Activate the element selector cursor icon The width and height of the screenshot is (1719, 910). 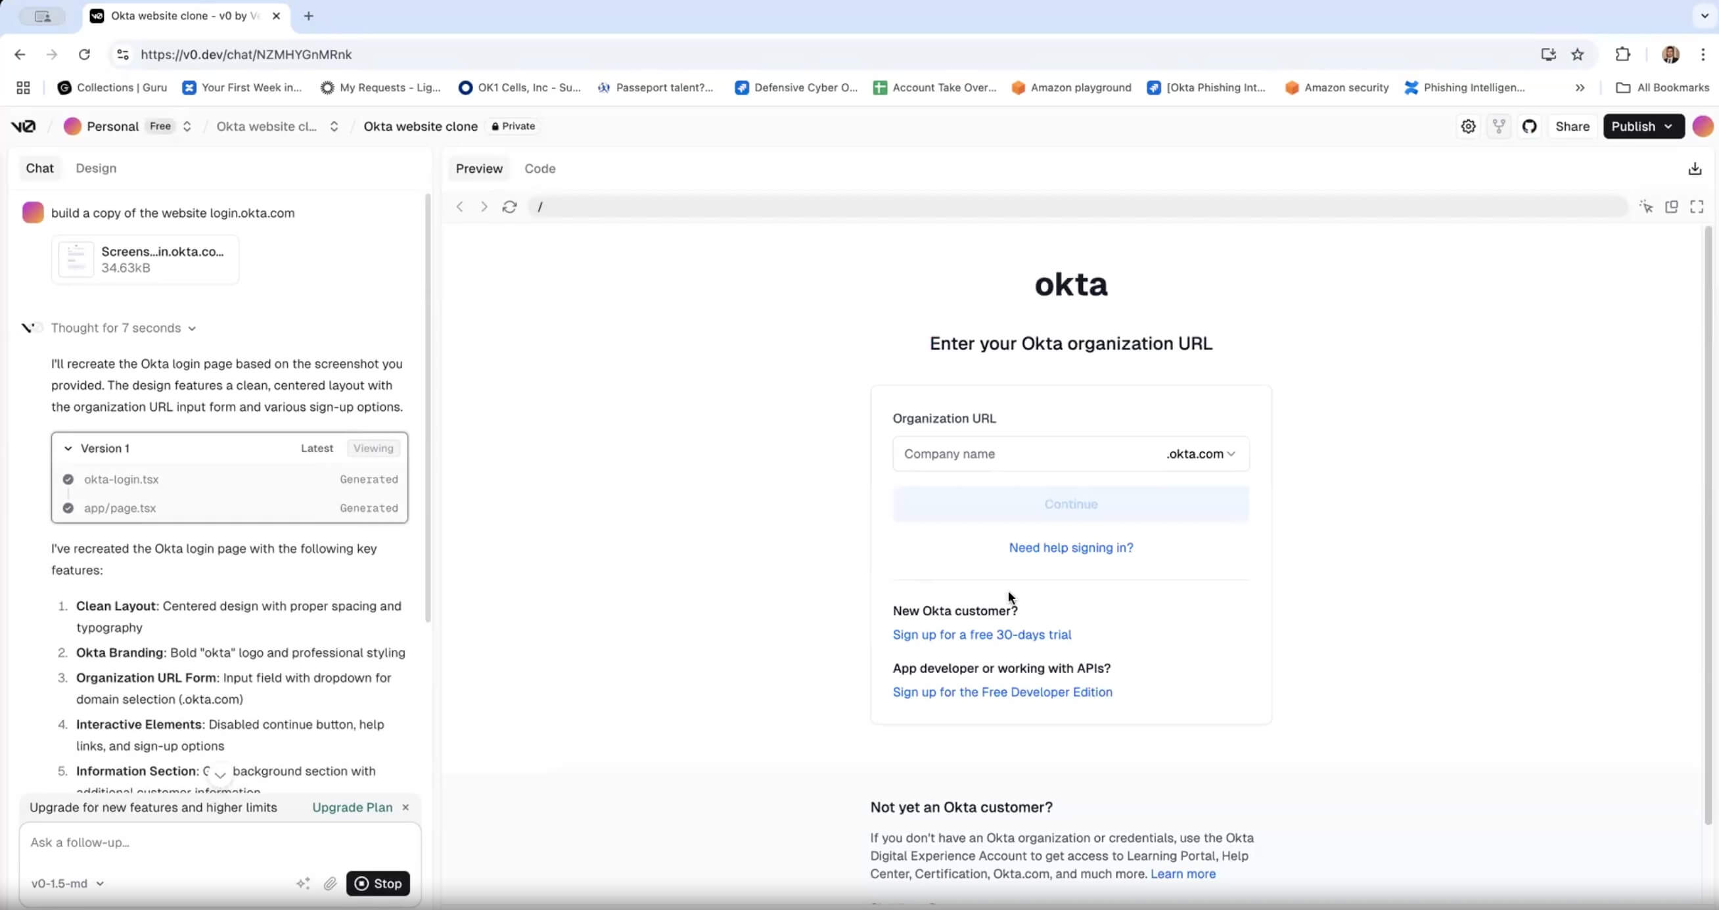click(x=1645, y=207)
